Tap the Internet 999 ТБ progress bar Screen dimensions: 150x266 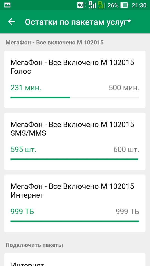pyautogui.click(x=75, y=221)
